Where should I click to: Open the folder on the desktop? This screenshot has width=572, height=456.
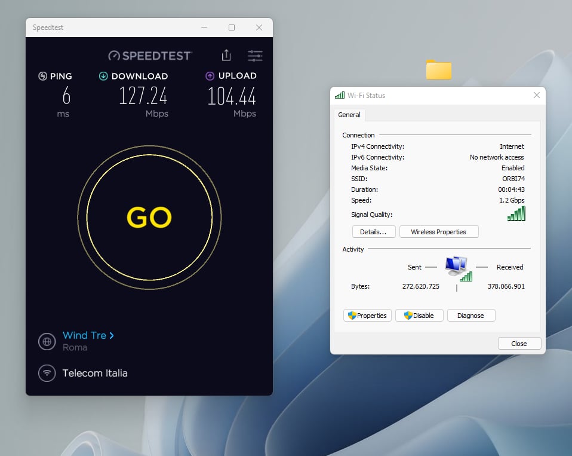pos(438,69)
